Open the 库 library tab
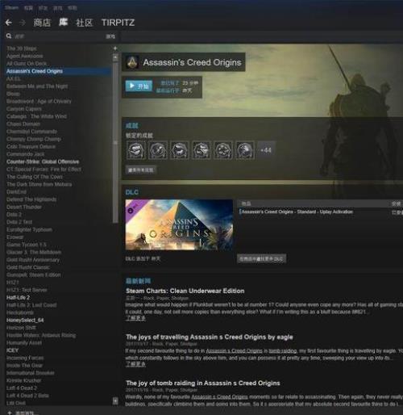Viewport: 403px width, 415px height. (64, 23)
